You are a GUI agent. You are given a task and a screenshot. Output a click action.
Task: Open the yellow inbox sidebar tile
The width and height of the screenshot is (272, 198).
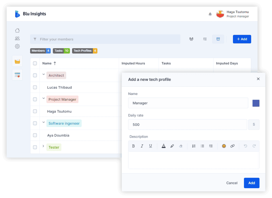[x=17, y=61]
